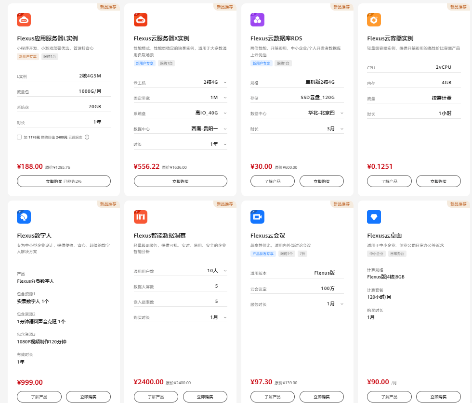Click 1080P视频制作120分钟 text

click(41, 342)
